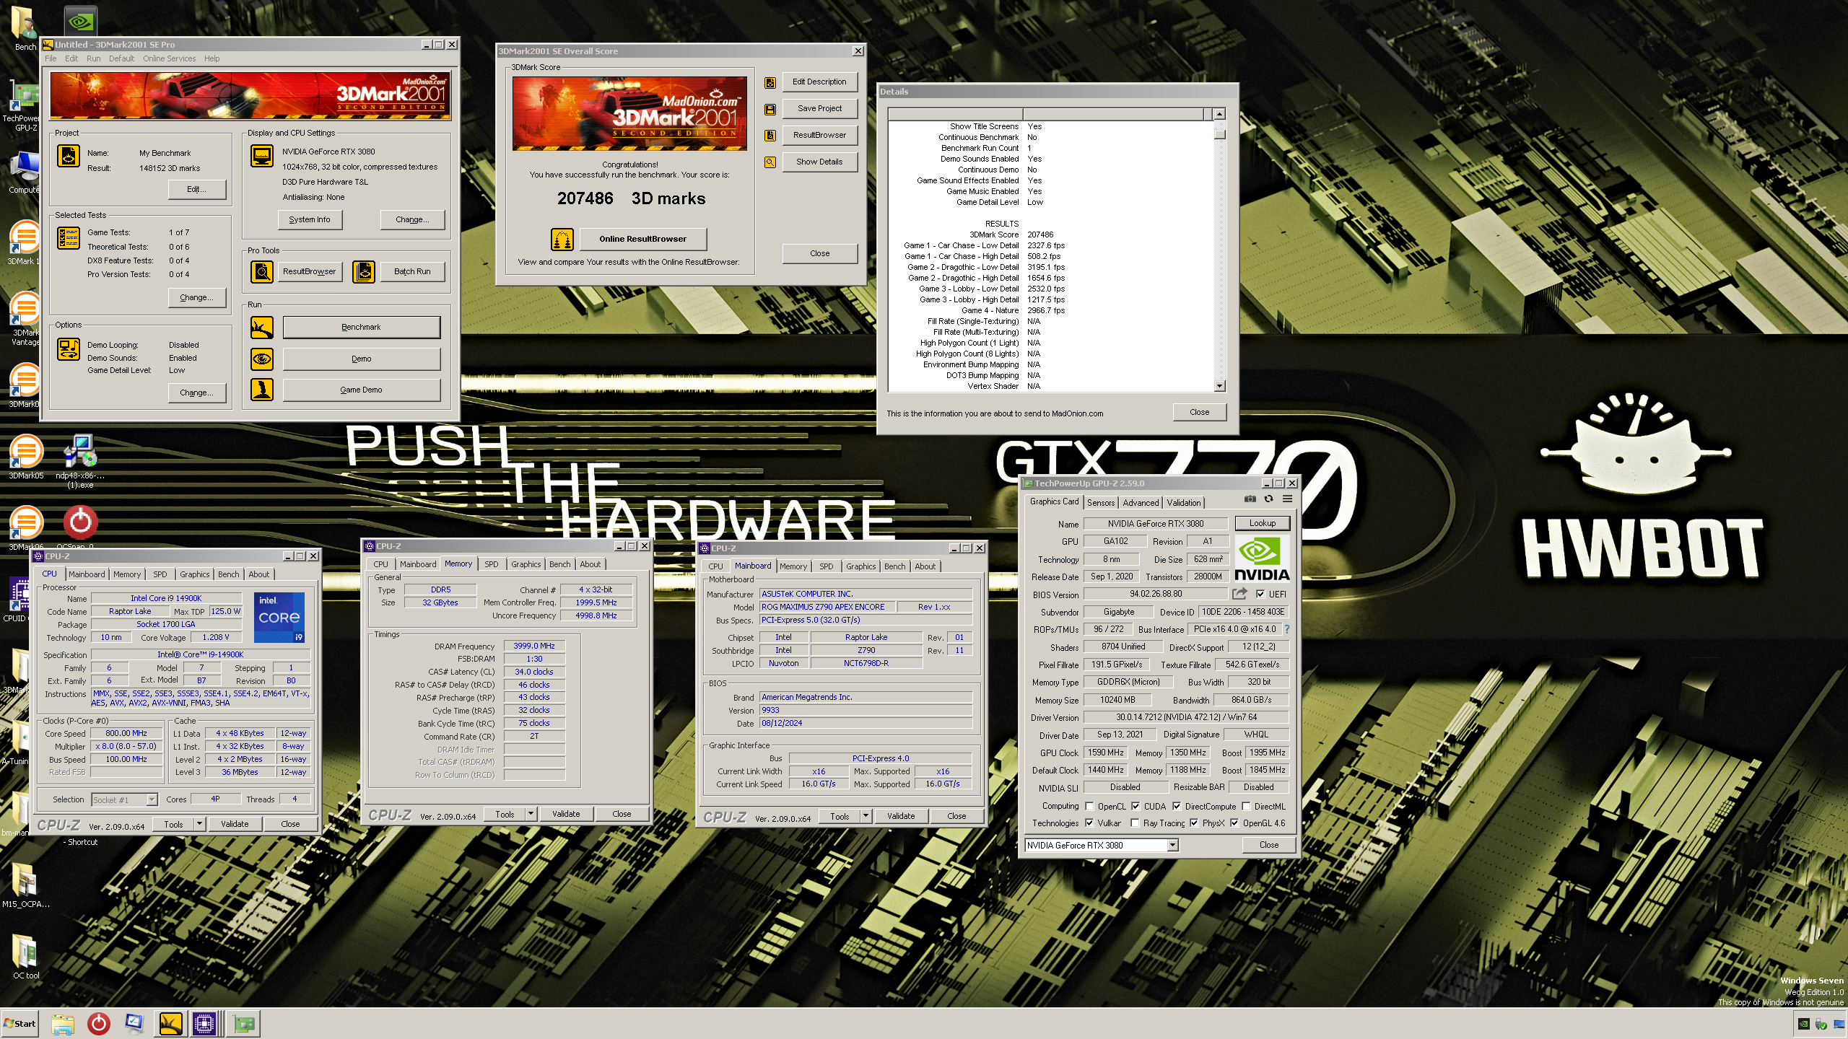Click the CPU-Z chip icon in the taskbar
Image resolution: width=1848 pixels, height=1039 pixels.
point(205,1024)
